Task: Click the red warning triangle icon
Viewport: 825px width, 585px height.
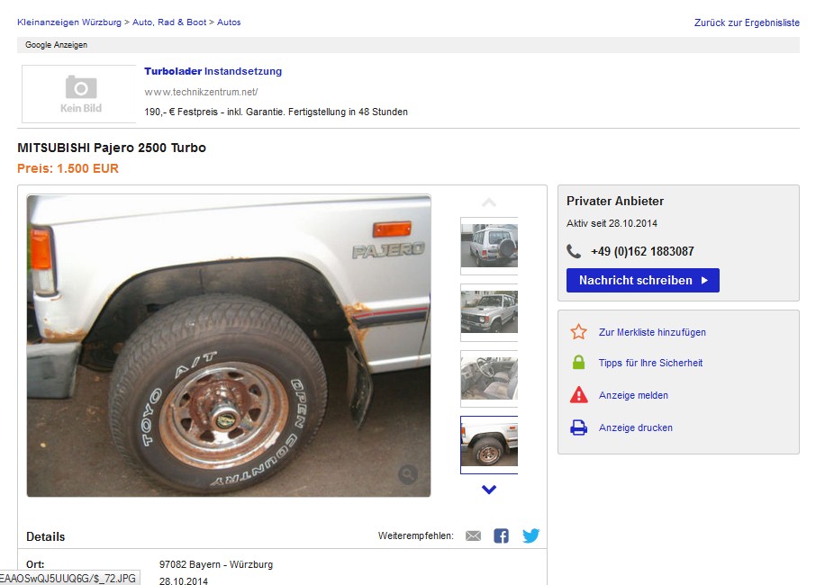Action: (579, 395)
